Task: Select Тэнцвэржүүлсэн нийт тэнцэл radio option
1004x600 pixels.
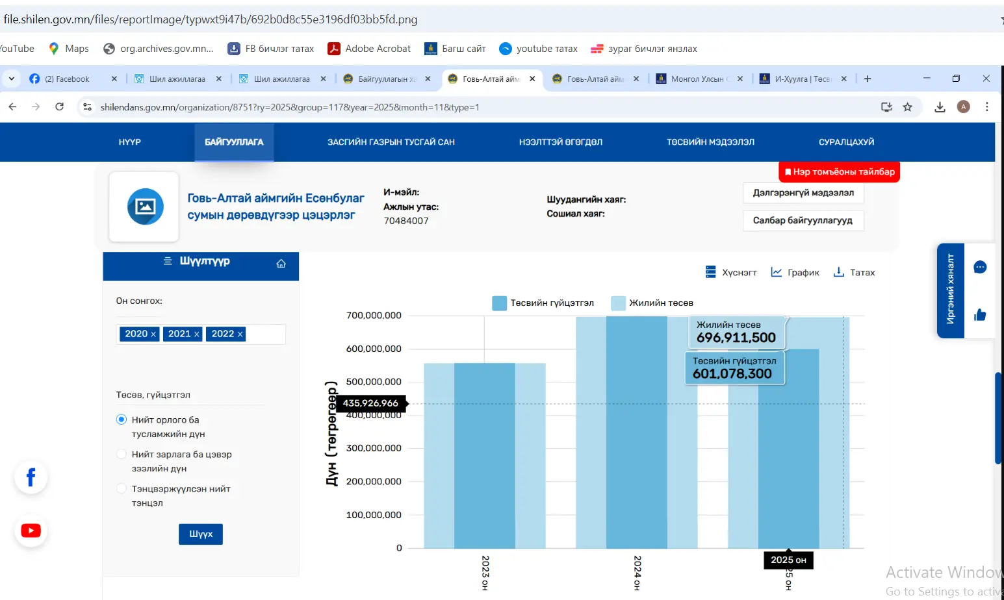Action: point(122,488)
